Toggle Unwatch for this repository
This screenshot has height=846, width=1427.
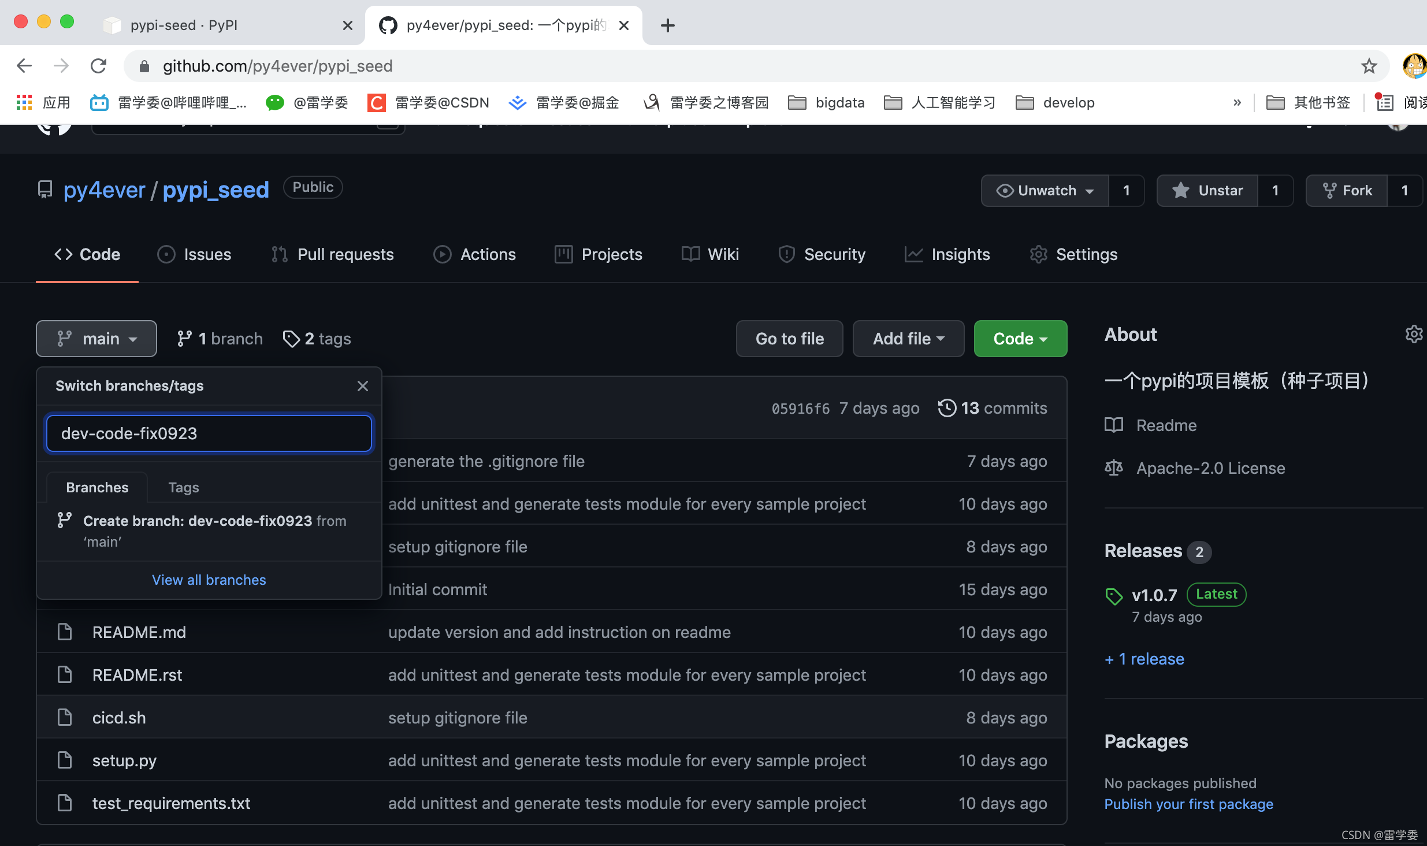[1045, 191]
